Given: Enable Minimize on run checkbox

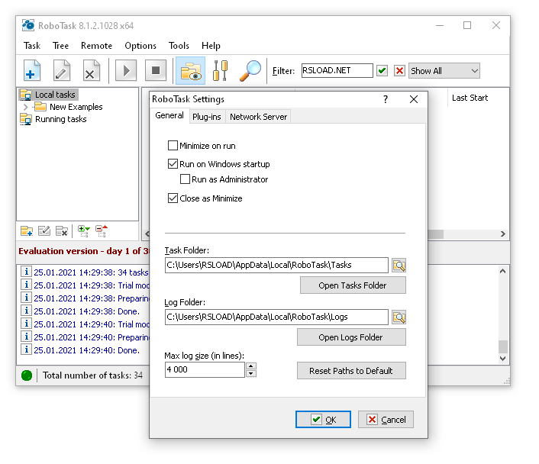Looking at the screenshot, I should coord(173,146).
